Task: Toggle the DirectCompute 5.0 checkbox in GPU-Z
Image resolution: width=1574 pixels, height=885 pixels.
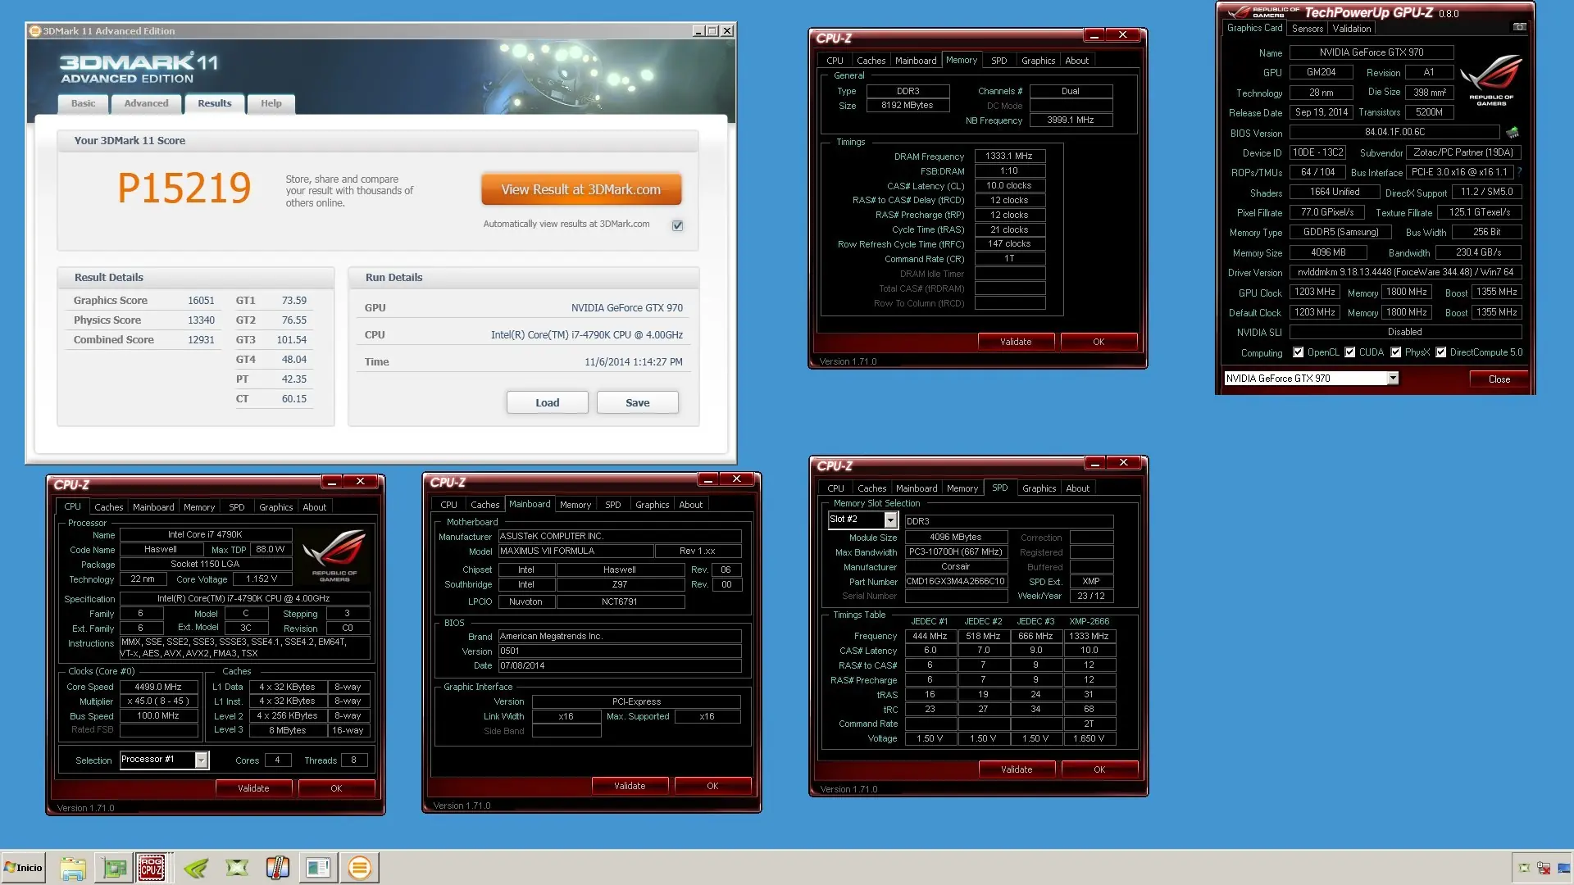Action: click(1440, 352)
